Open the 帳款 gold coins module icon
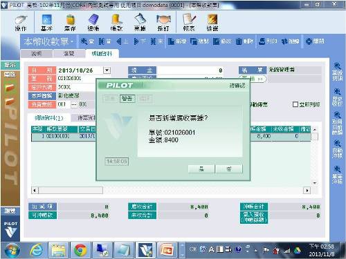Screen dimensions: 346x259 (116, 23)
